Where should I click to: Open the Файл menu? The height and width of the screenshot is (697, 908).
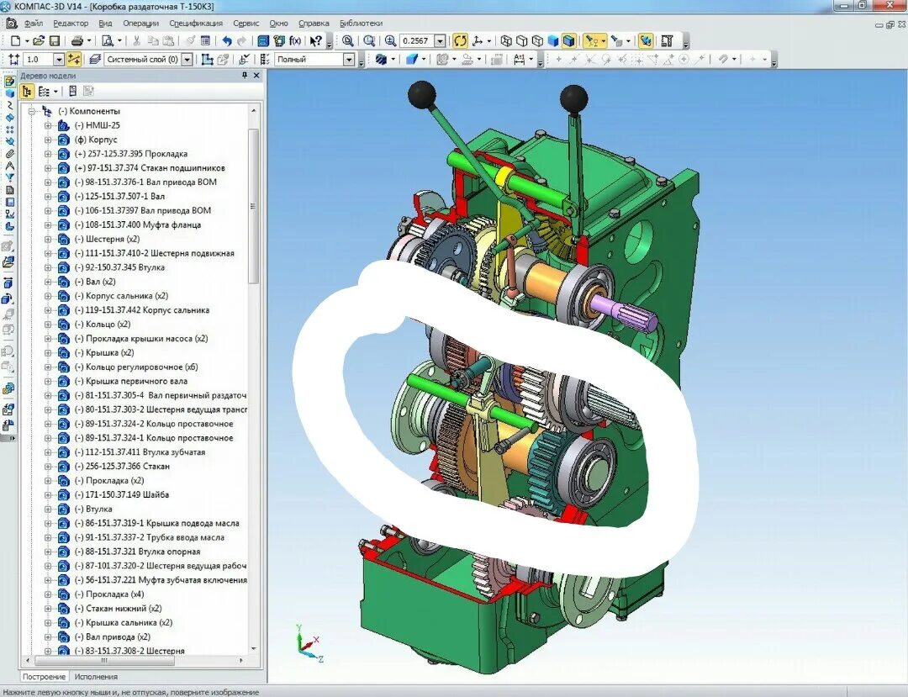tap(34, 24)
